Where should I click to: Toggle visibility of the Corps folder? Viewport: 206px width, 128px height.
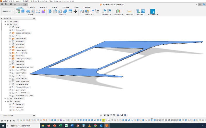click(8, 24)
